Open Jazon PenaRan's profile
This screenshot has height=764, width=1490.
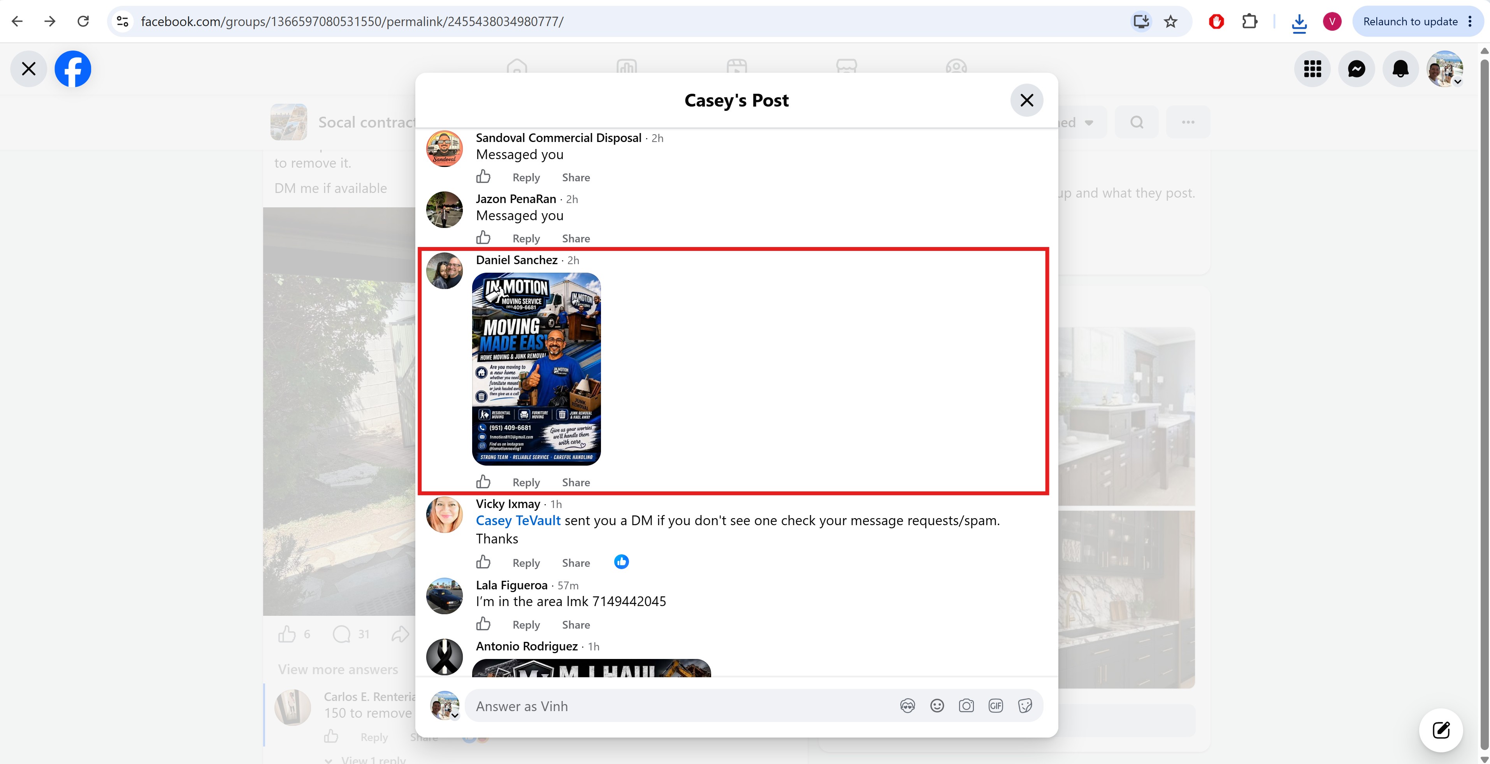coord(516,199)
